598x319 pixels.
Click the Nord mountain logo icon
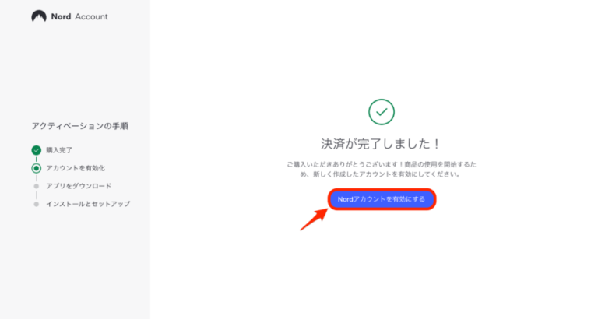coord(39,16)
